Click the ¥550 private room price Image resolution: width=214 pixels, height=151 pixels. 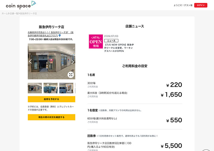click(x=174, y=120)
